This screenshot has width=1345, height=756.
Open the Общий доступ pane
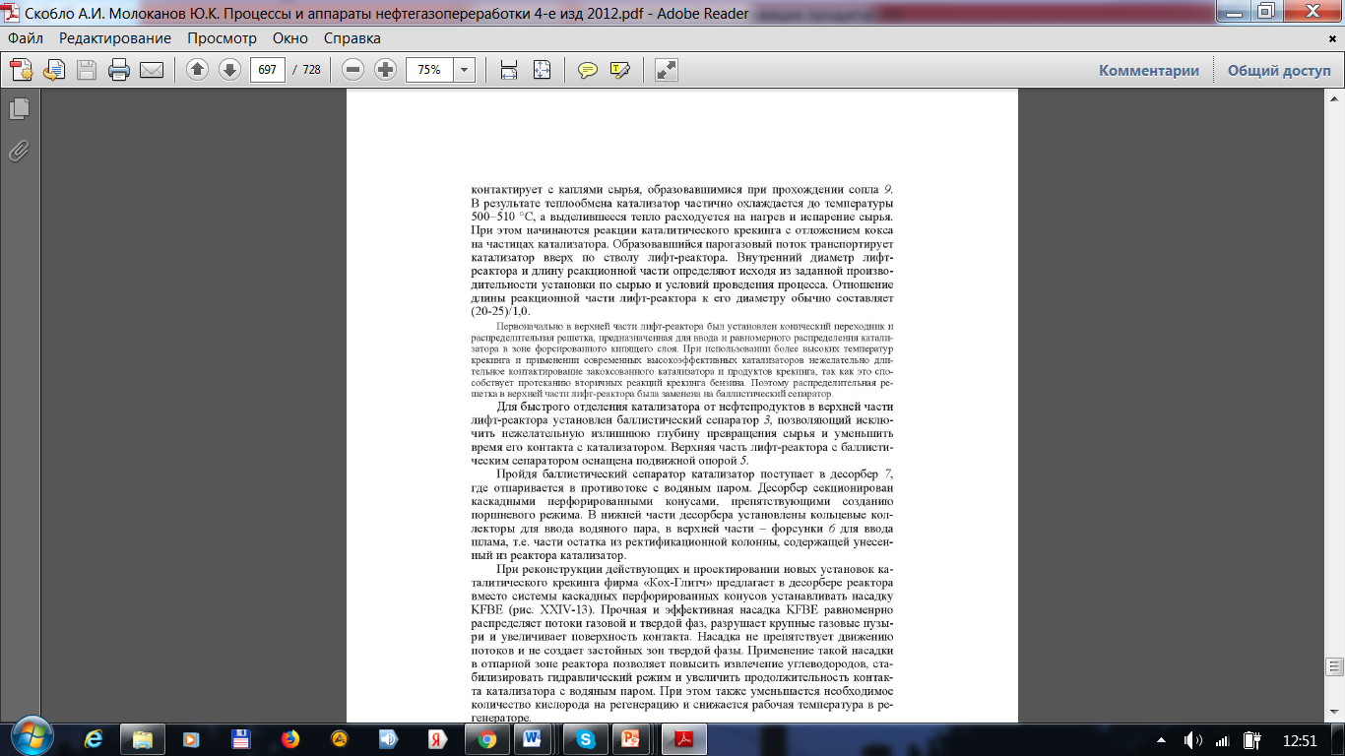tap(1279, 70)
